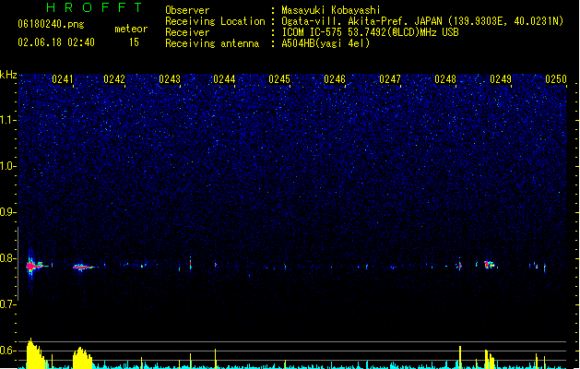Click the second long echo before 0242
This screenshot has width=580, height=369.
(x=83, y=267)
